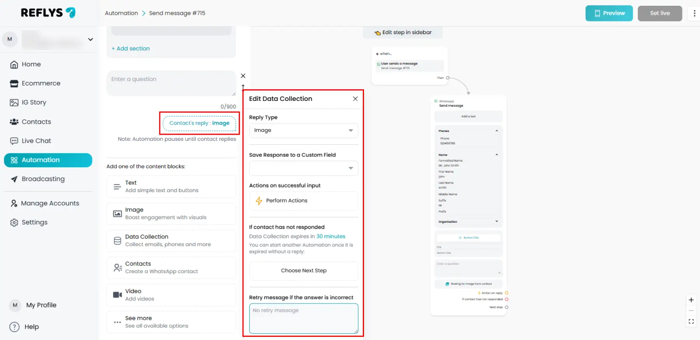The height and width of the screenshot is (340, 700).
Task: Click the fit-to-screen canvas icon
Action: coord(691,321)
